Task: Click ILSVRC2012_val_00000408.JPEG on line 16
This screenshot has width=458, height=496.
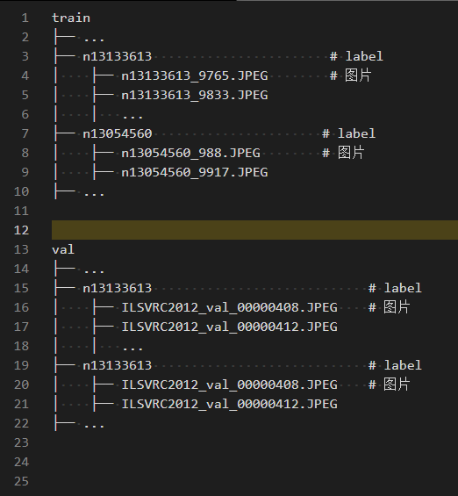Action: click(x=230, y=307)
